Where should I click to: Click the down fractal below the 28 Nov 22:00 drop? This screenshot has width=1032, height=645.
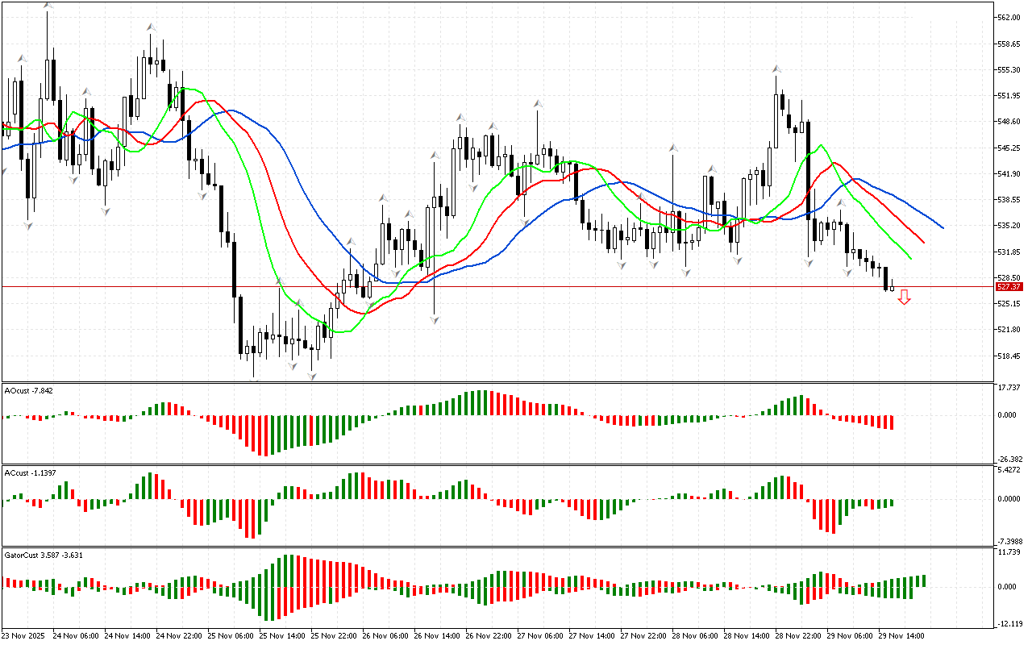pos(809,262)
